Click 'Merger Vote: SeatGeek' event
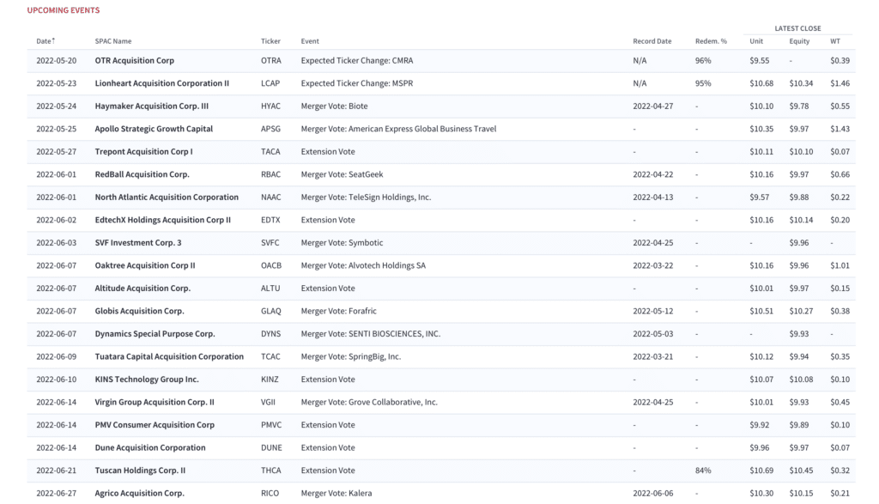 [342, 174]
